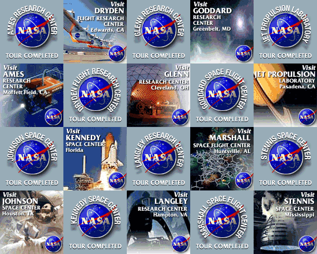This screenshot has width=317, height=254.
Task: Click the Ames Research Center tour completed badge
Action: pos(32,32)
